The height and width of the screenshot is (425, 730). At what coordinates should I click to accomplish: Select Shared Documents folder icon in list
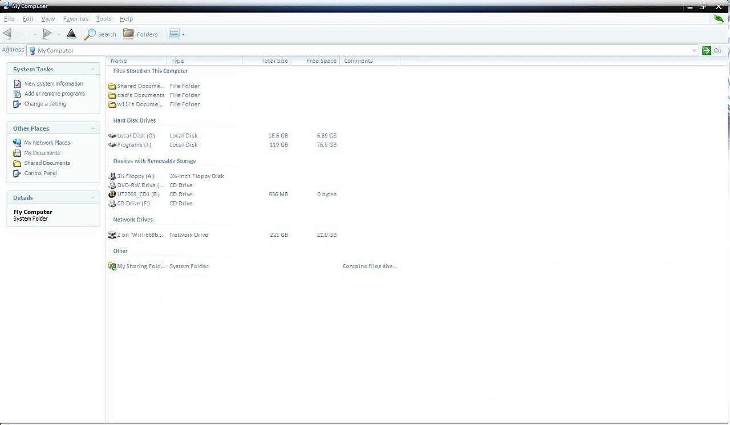point(112,86)
